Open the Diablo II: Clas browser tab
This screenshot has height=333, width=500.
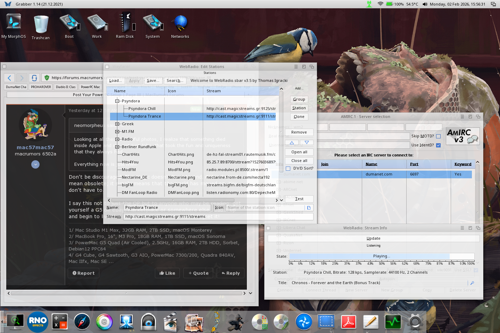pyautogui.click(x=66, y=87)
